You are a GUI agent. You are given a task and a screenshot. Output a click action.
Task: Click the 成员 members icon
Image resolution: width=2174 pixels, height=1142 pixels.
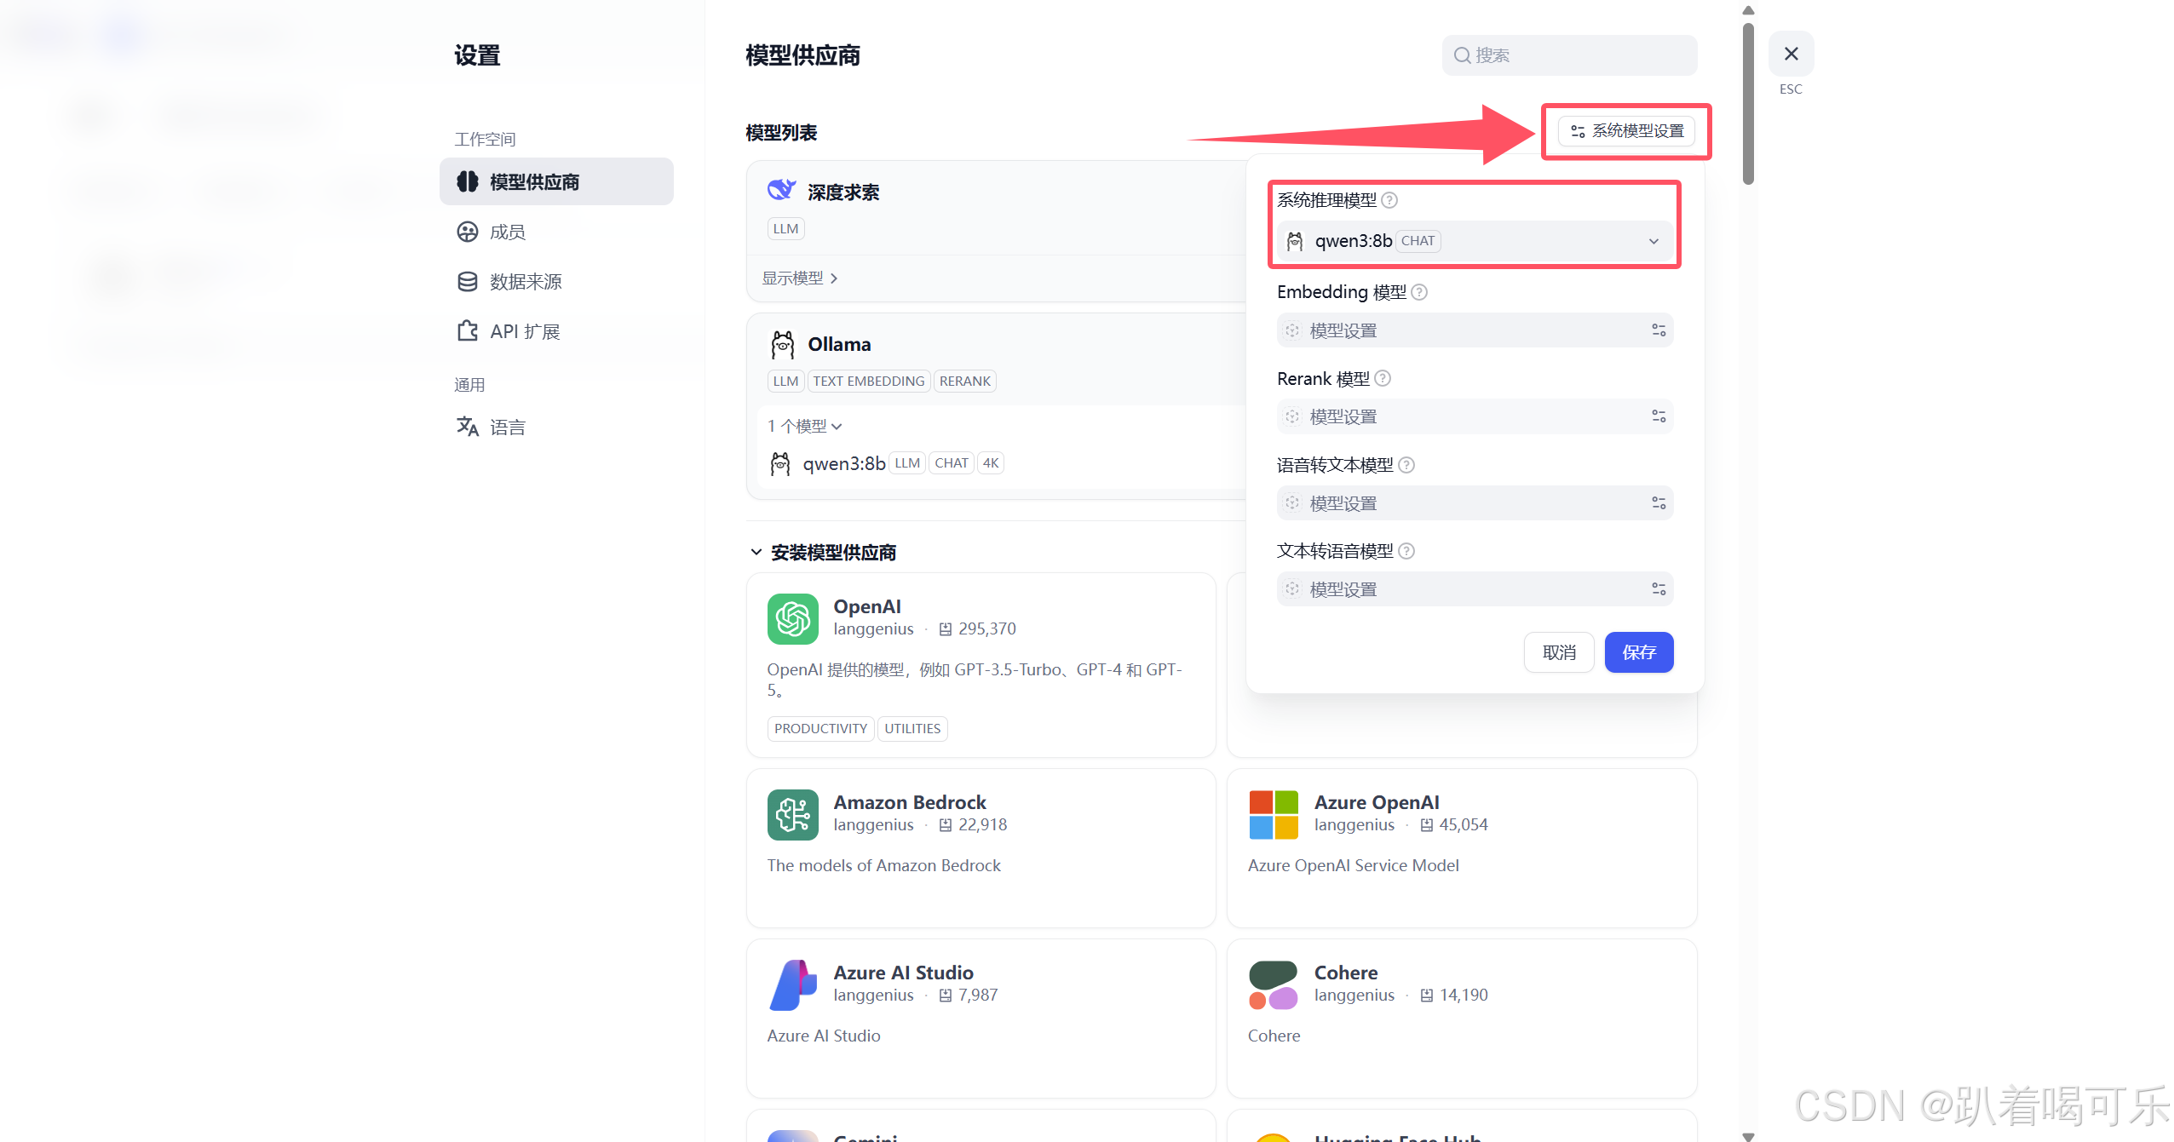[x=467, y=232]
